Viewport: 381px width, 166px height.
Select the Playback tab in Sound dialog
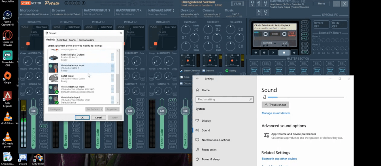(50, 40)
